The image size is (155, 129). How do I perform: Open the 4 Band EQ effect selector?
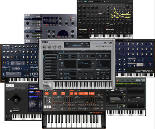(33, 19)
